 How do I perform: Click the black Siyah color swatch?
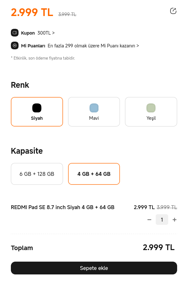37,108
